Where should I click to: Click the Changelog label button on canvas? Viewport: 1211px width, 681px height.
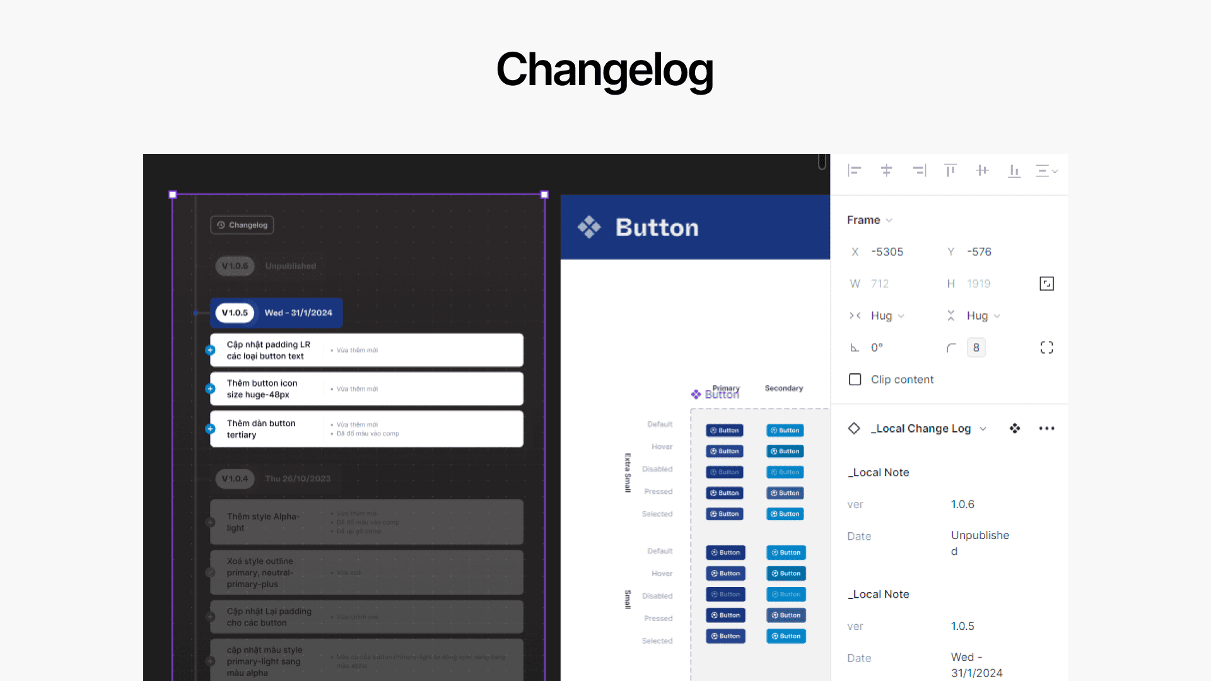pyautogui.click(x=242, y=225)
